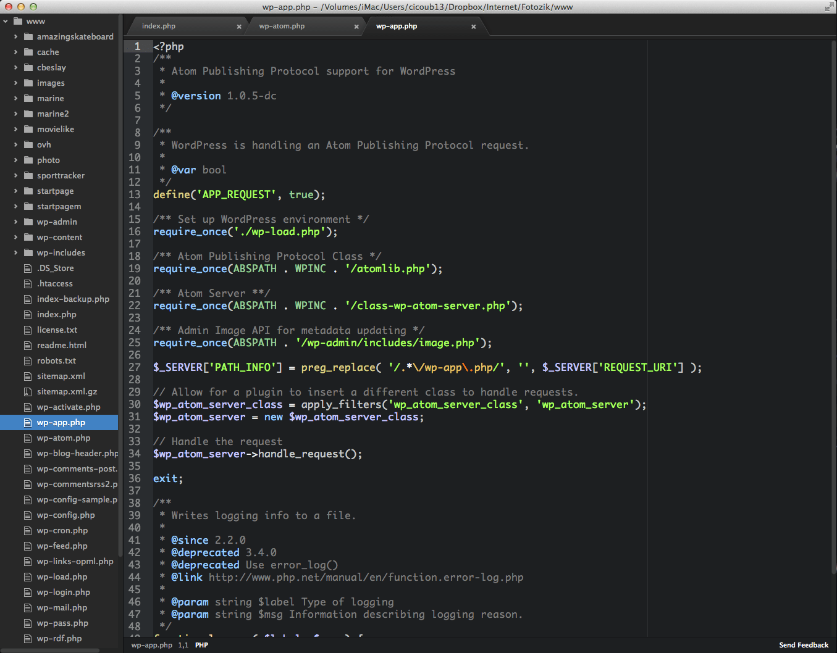Click the license.txt file icon
The image size is (837, 653).
[28, 330]
